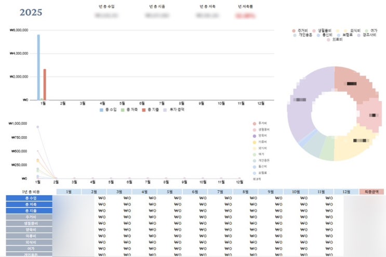Select the 총 수입 table row header
Viewport: 386px width, 257px height.
29,198
